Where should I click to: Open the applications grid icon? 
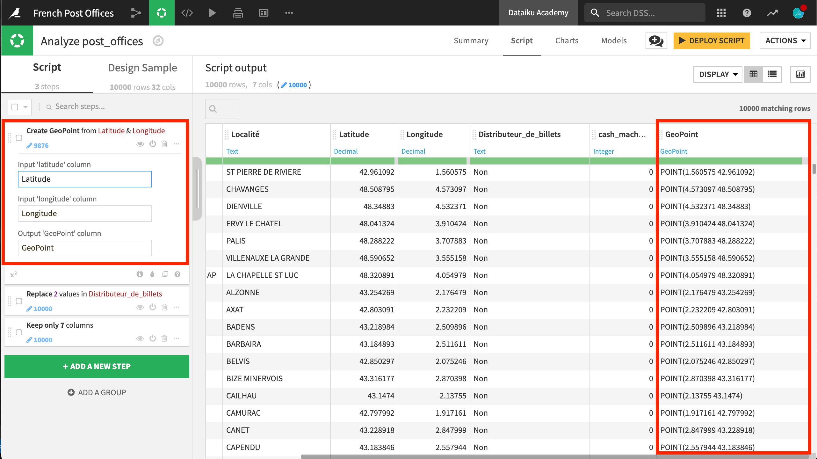(721, 13)
